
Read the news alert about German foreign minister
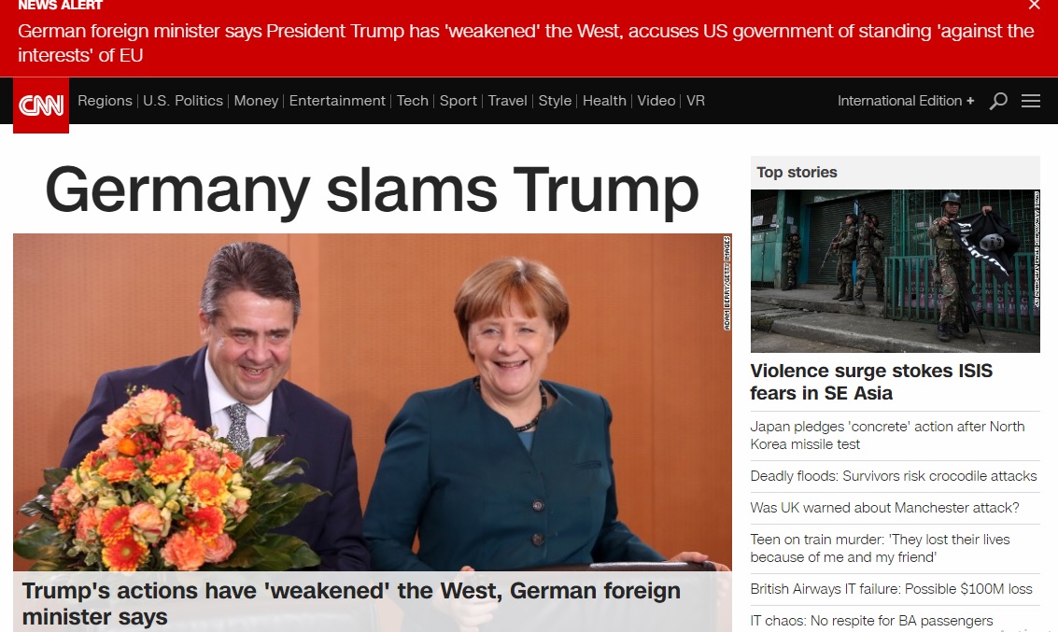pyautogui.click(x=526, y=43)
